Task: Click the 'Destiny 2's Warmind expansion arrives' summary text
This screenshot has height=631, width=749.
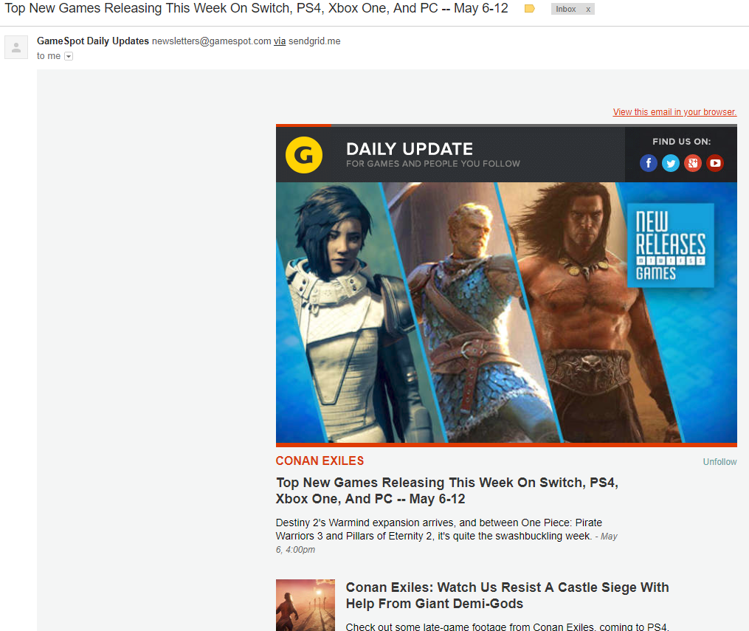Action: [x=446, y=536]
